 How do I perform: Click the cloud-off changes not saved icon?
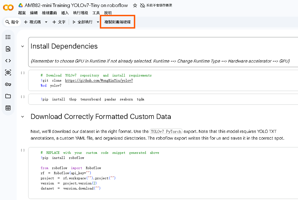point(142,5)
